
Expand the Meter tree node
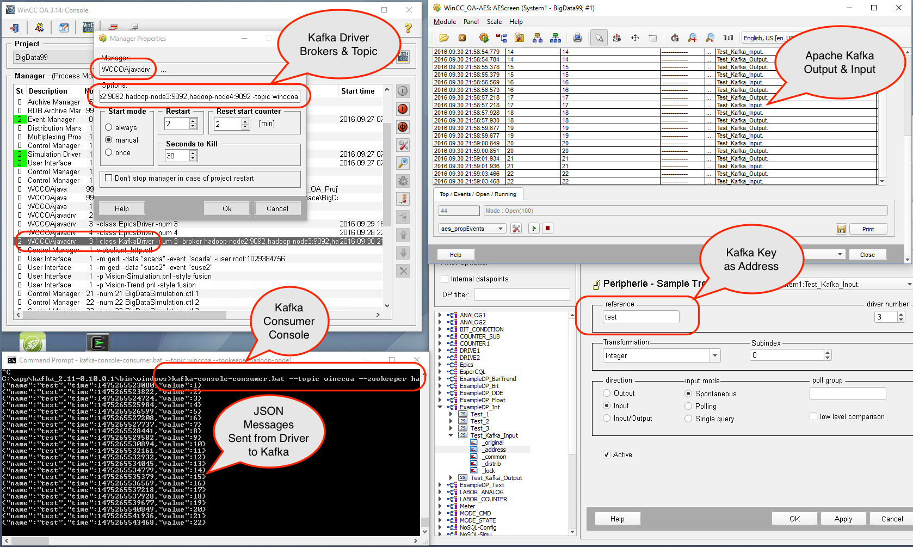(440, 506)
